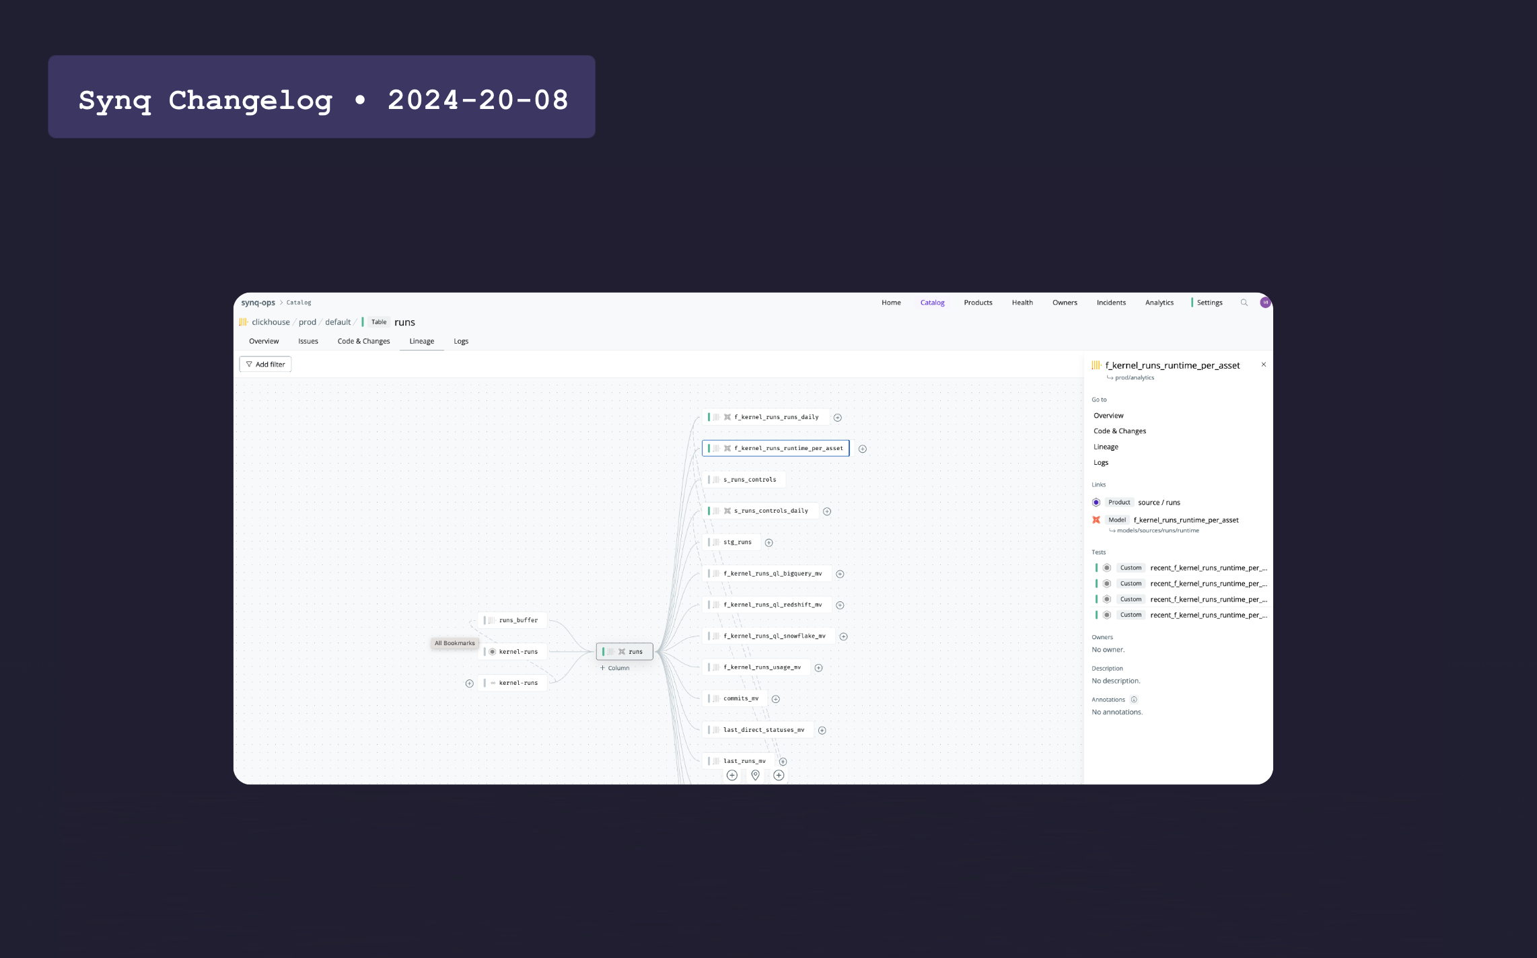
Task: Toggle the All Bookmarks filter chip
Action: [x=454, y=643]
